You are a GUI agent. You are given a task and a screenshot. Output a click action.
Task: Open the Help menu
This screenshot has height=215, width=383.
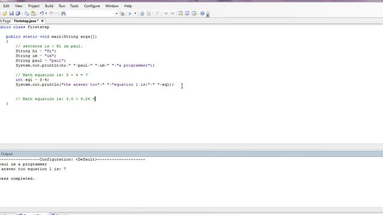(127, 6)
